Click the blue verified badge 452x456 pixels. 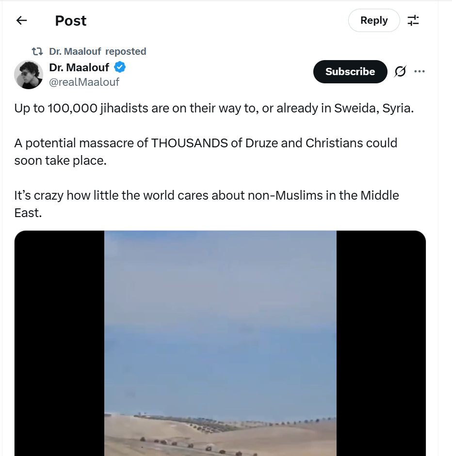click(120, 67)
